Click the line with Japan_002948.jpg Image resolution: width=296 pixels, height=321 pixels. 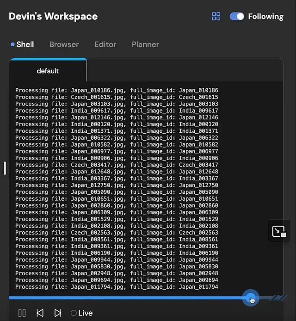[117, 273]
